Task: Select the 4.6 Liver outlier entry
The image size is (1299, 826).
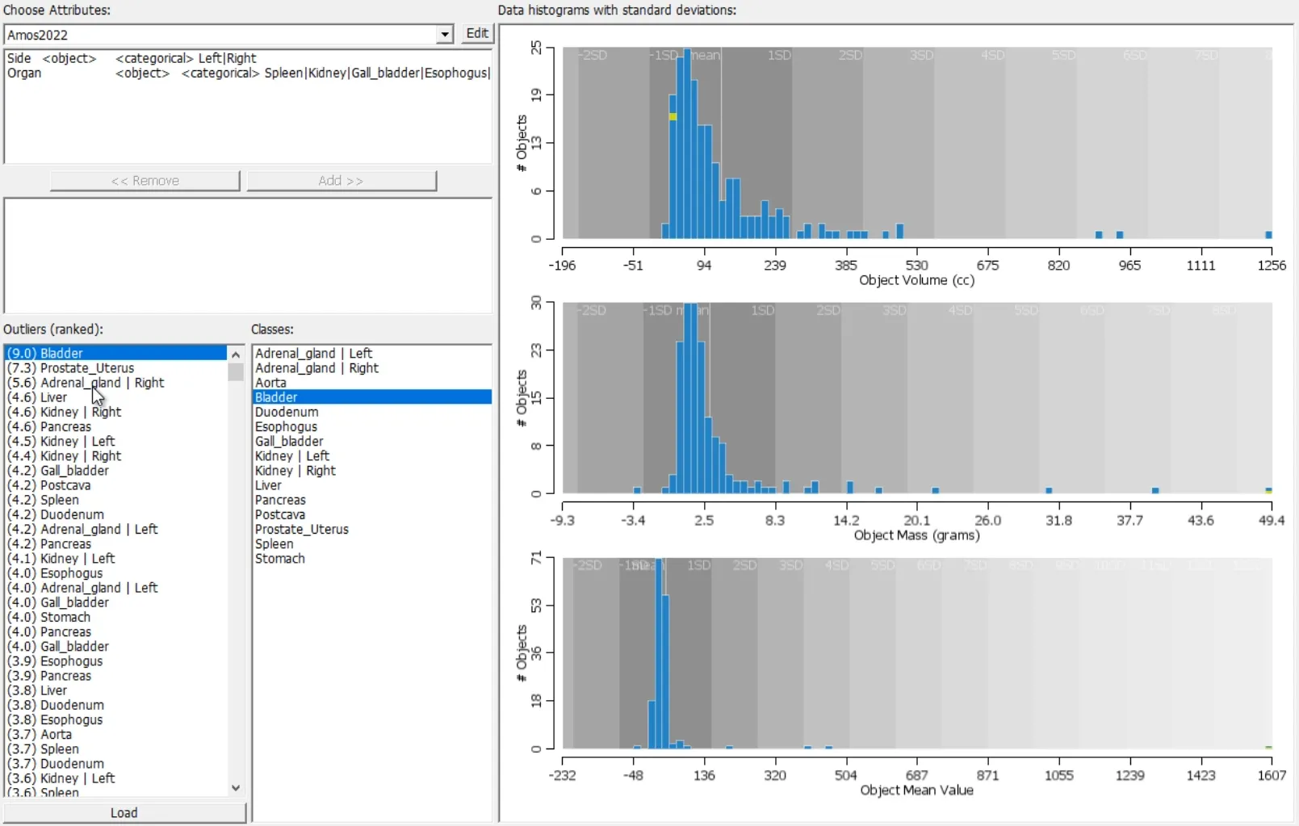Action: click(x=53, y=397)
